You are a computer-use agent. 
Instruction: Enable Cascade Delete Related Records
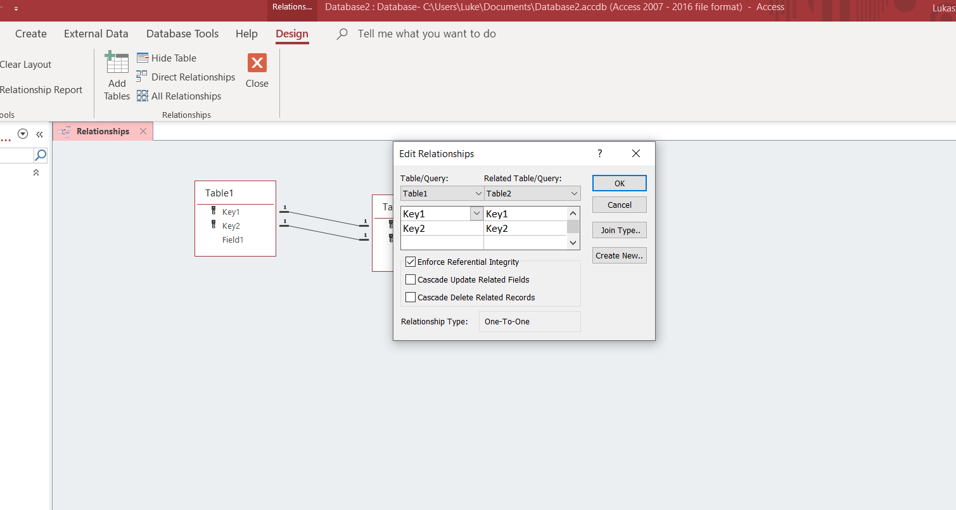coord(411,298)
